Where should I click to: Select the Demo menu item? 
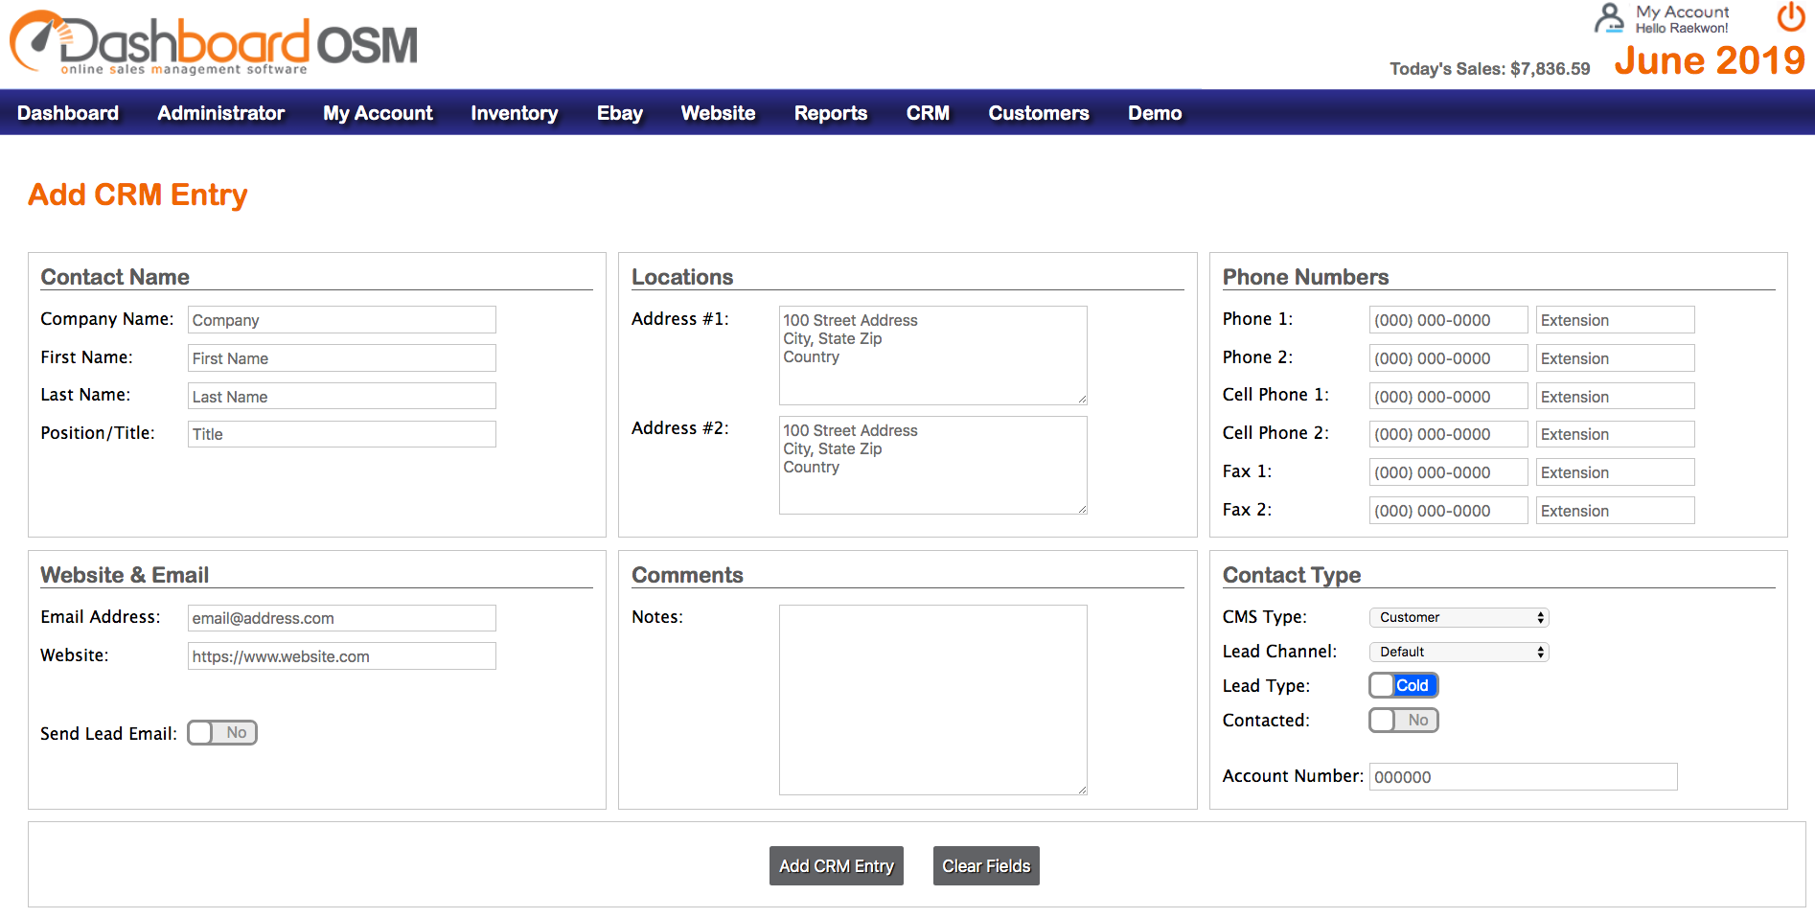[x=1154, y=112]
